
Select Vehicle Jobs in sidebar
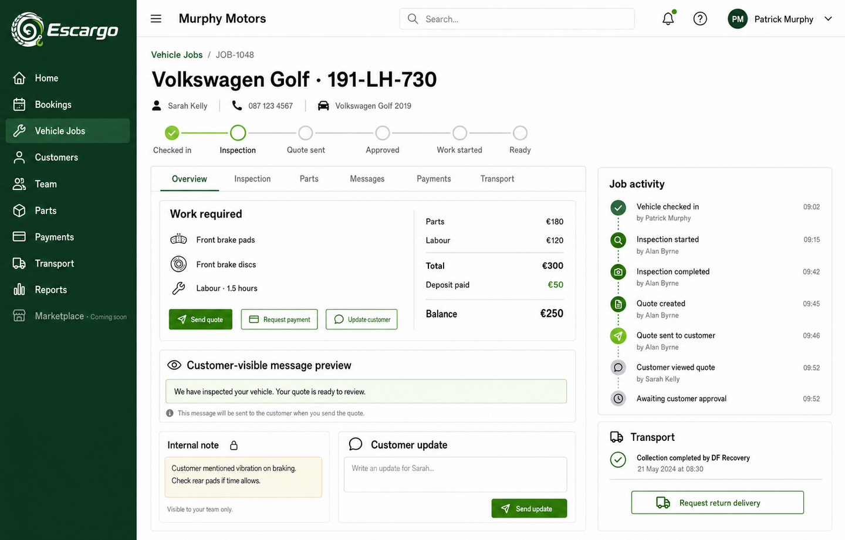[67, 131]
